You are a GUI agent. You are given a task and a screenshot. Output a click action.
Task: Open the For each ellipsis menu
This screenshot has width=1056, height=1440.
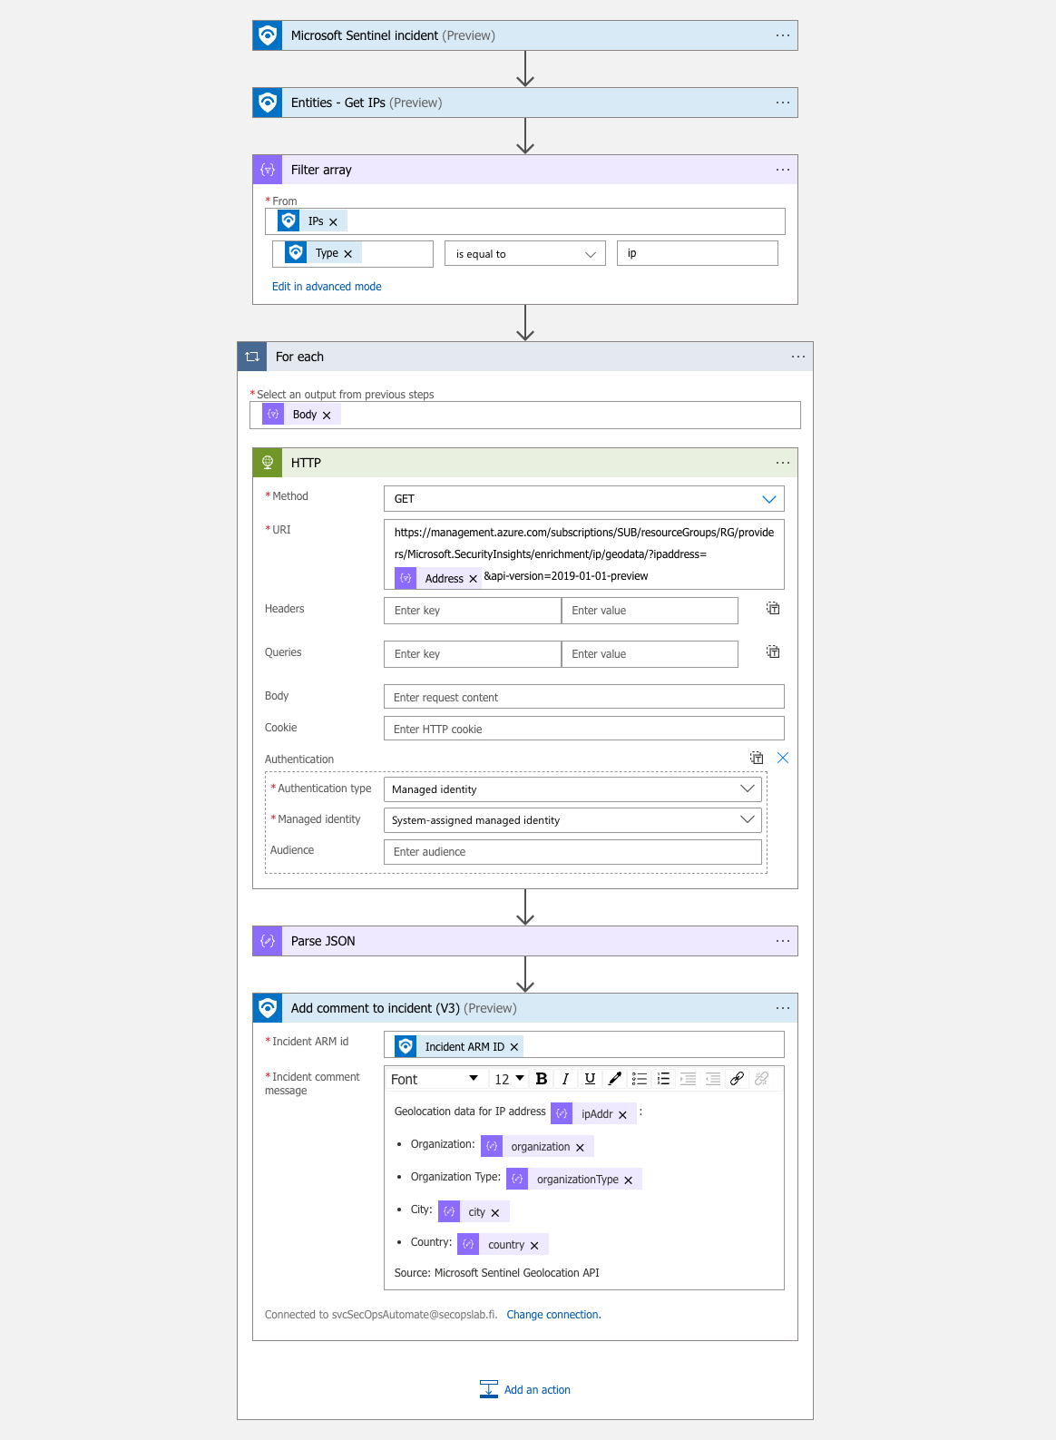[798, 357]
